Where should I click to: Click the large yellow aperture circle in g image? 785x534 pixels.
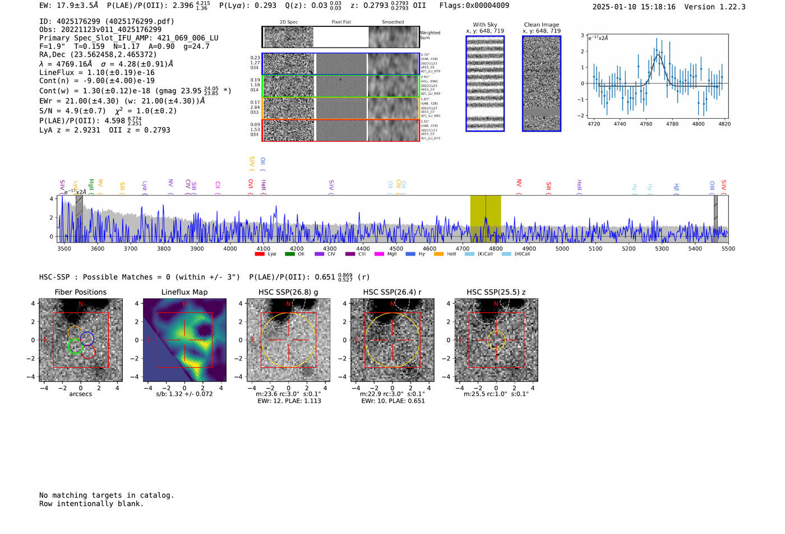289,340
